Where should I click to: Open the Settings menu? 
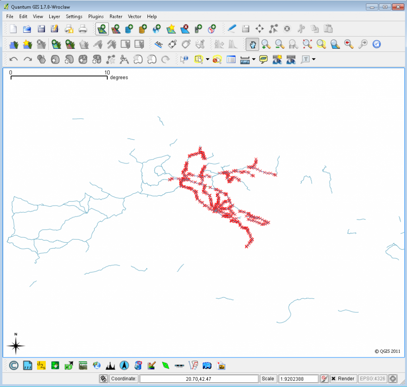74,17
